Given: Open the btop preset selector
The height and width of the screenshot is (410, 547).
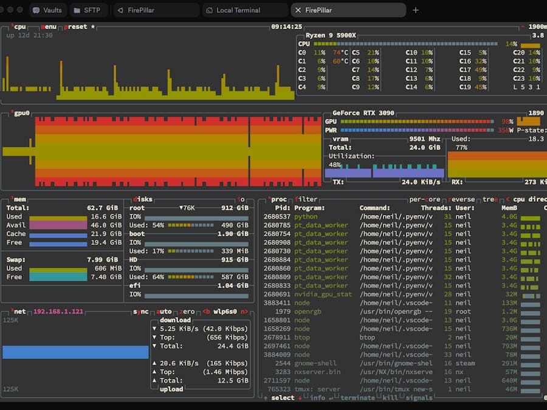Looking at the screenshot, I should pos(76,27).
